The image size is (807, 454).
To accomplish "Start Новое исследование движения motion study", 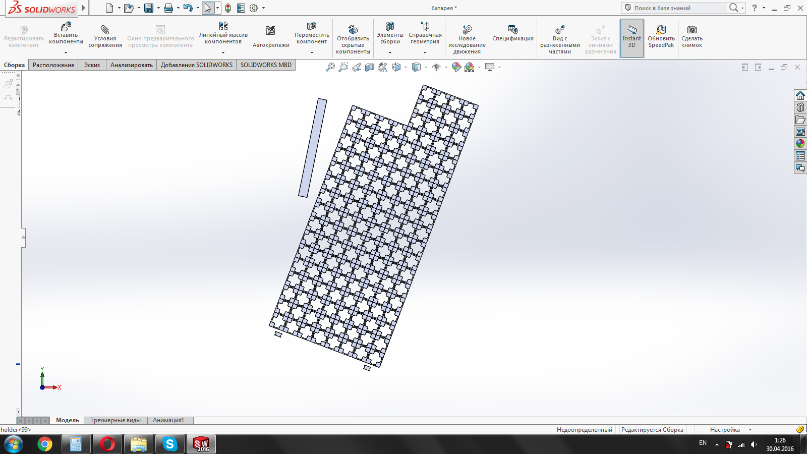I will pyautogui.click(x=467, y=30).
